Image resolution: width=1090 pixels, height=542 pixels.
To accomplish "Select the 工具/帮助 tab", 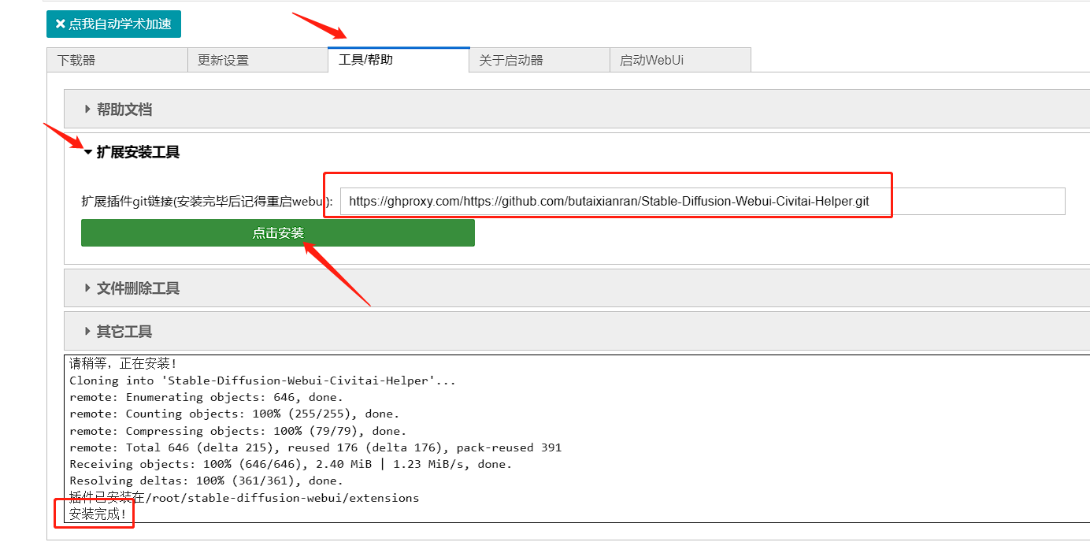I will [x=398, y=60].
